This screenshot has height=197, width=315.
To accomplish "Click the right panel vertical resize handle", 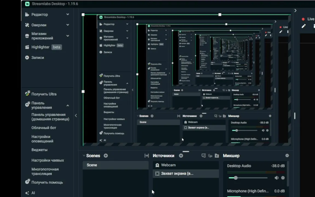I will (295, 115).
